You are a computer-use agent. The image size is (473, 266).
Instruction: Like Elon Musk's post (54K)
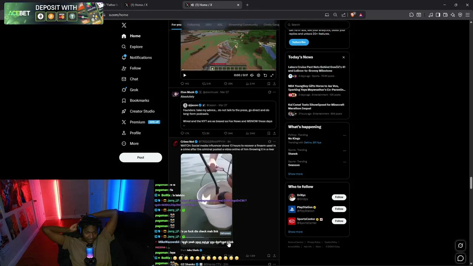(228, 133)
